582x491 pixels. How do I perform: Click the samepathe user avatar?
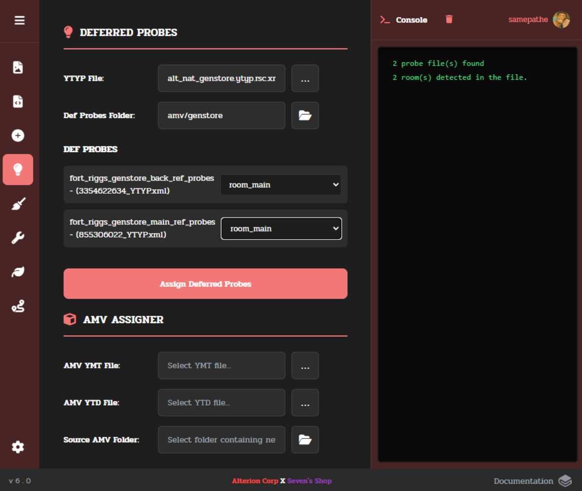point(561,20)
